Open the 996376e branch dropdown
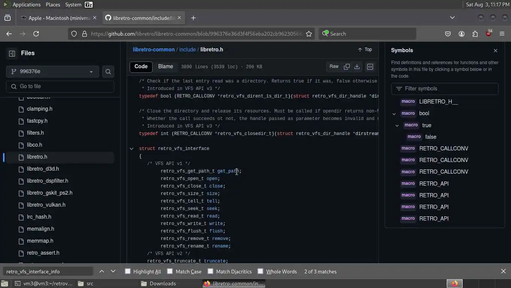The height and width of the screenshot is (288, 511). 52,72
